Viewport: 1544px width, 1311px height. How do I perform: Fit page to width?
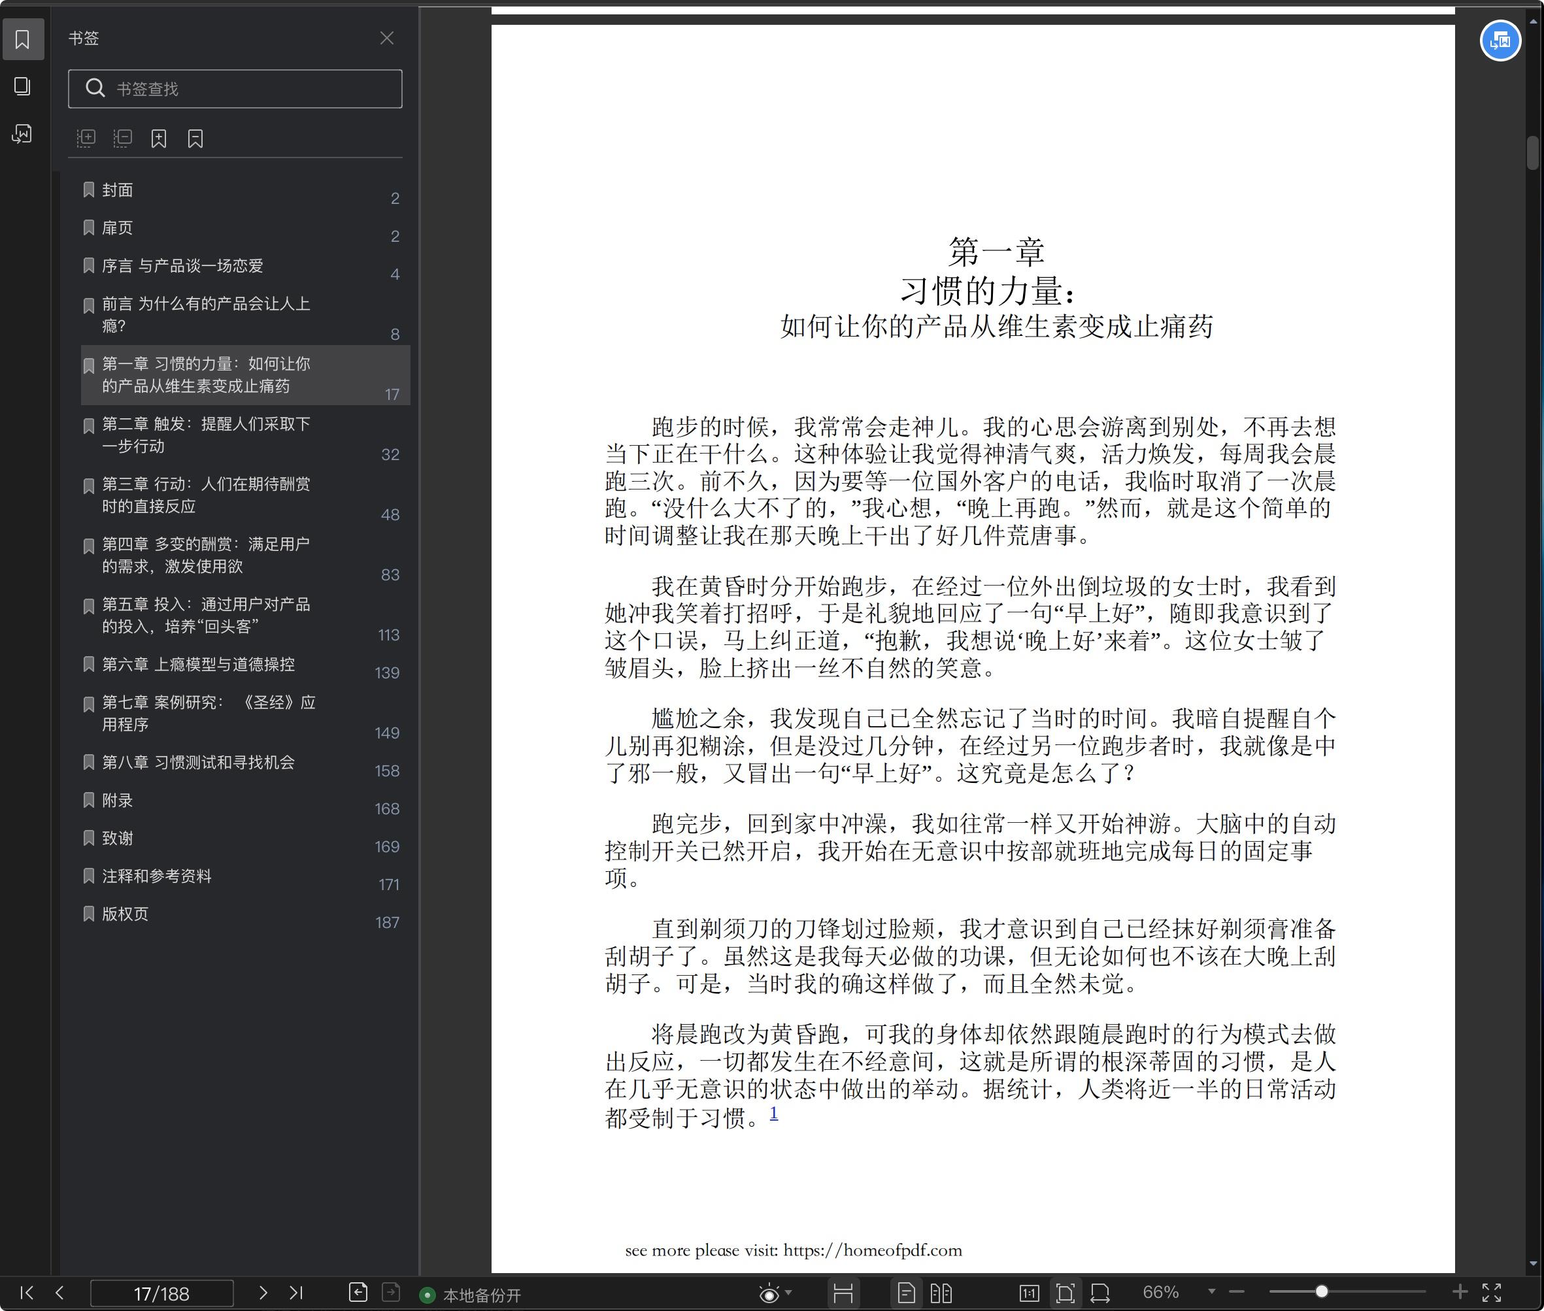click(x=1100, y=1294)
